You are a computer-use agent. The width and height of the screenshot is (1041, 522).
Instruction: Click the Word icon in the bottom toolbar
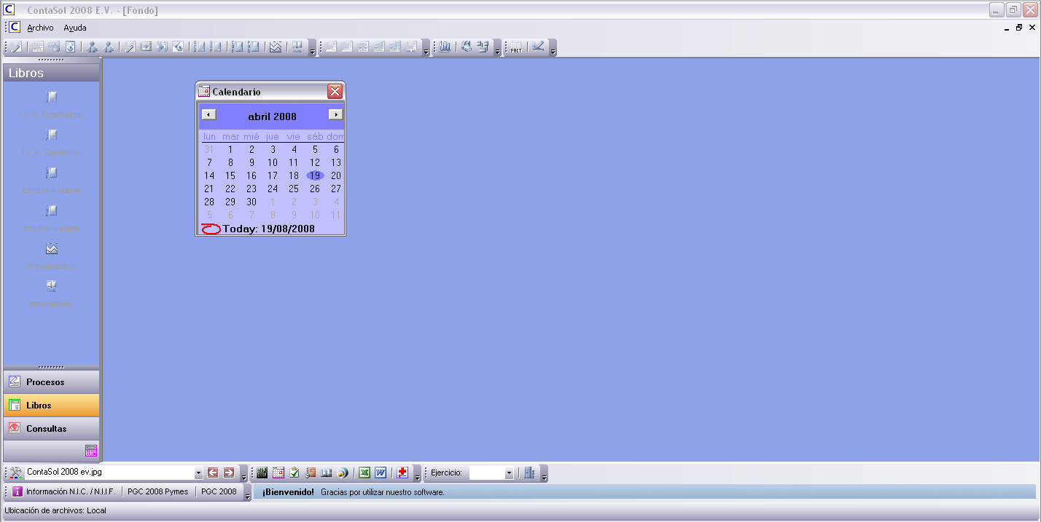pos(381,473)
